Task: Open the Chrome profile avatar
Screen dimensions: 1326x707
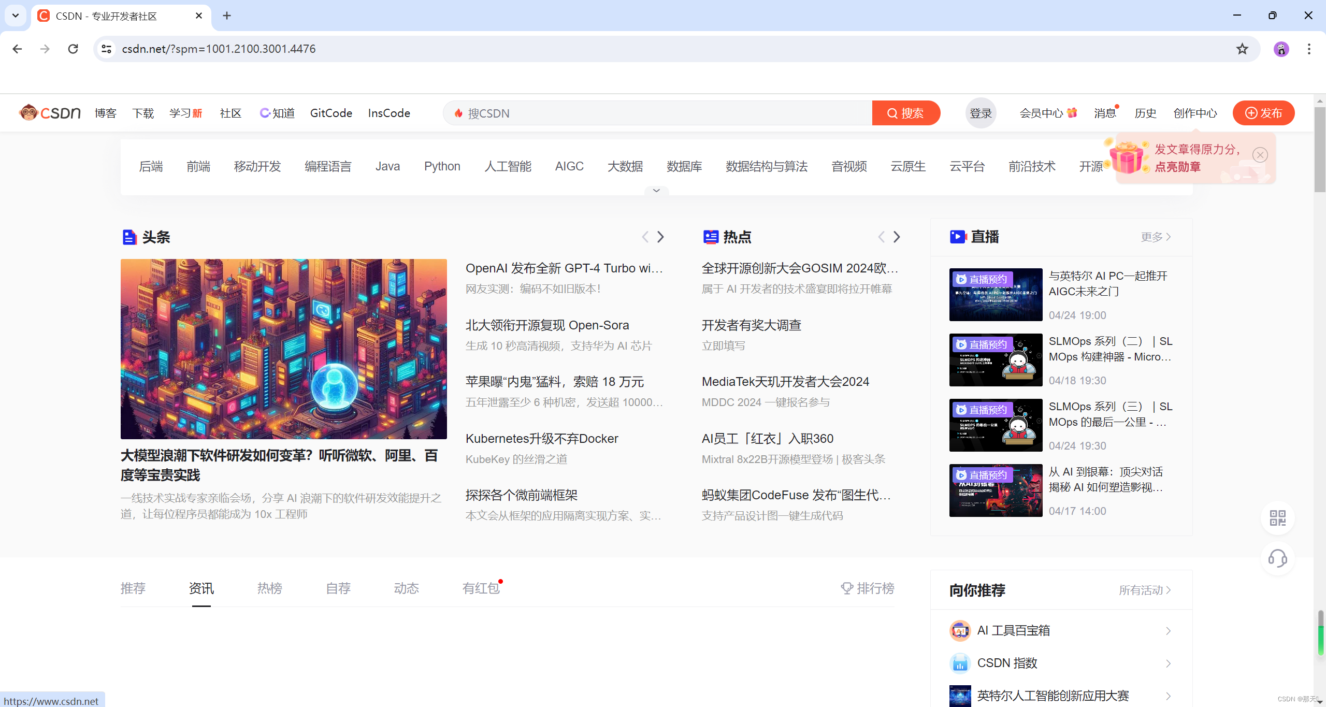Action: (1281, 49)
